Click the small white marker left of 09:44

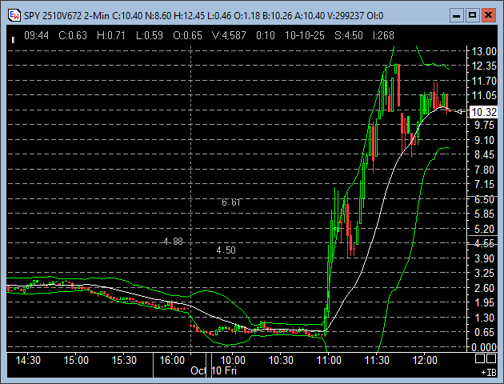pos(12,37)
